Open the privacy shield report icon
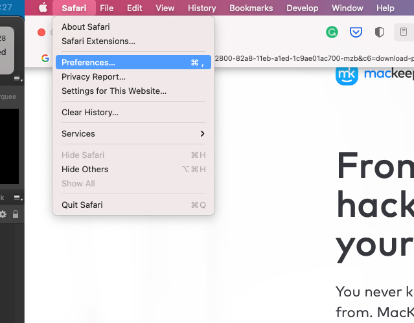 (380, 32)
